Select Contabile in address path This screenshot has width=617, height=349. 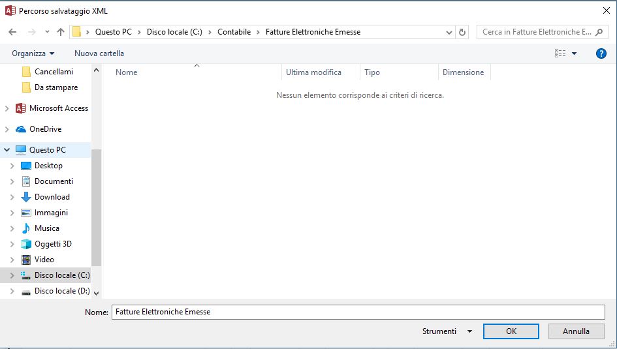pos(234,32)
